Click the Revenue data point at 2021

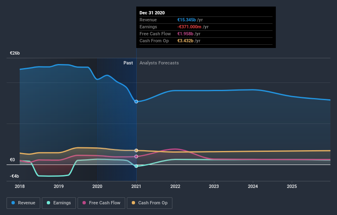click(136, 102)
